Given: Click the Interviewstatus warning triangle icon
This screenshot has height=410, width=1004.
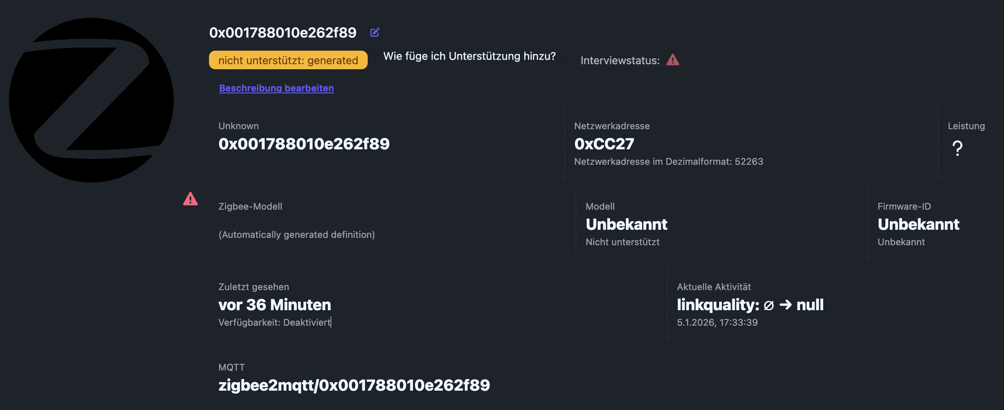Looking at the screenshot, I should (x=672, y=60).
